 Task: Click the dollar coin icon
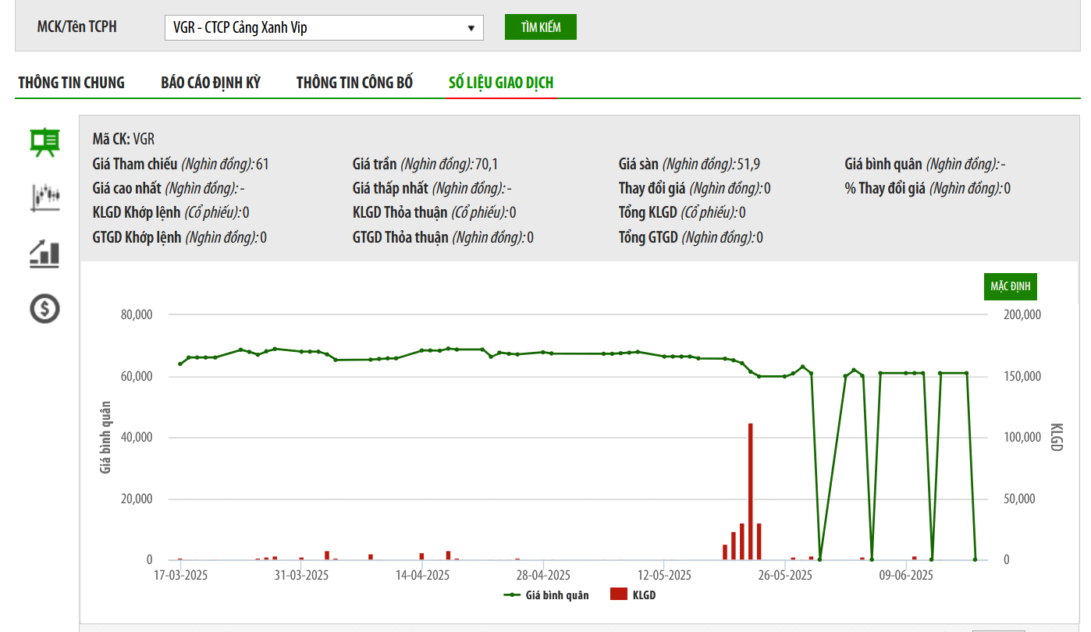[45, 309]
